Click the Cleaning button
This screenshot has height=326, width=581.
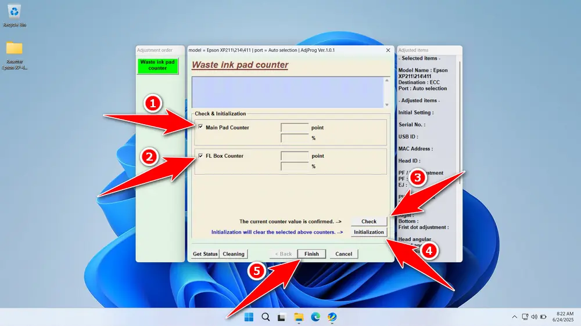[x=234, y=254]
